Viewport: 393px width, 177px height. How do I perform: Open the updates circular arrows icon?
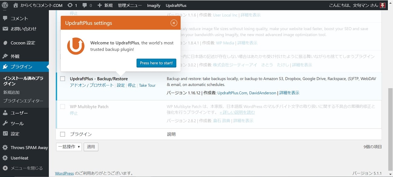(70, 5)
